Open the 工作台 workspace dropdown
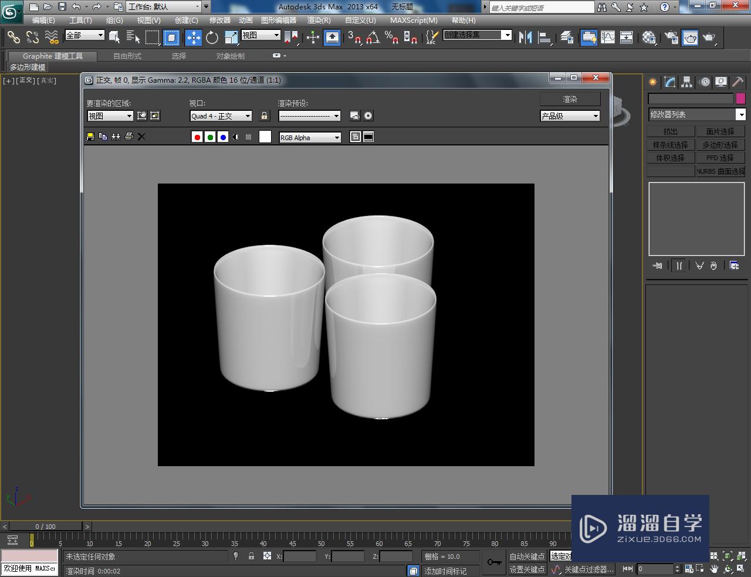This screenshot has width=751, height=577. [164, 7]
